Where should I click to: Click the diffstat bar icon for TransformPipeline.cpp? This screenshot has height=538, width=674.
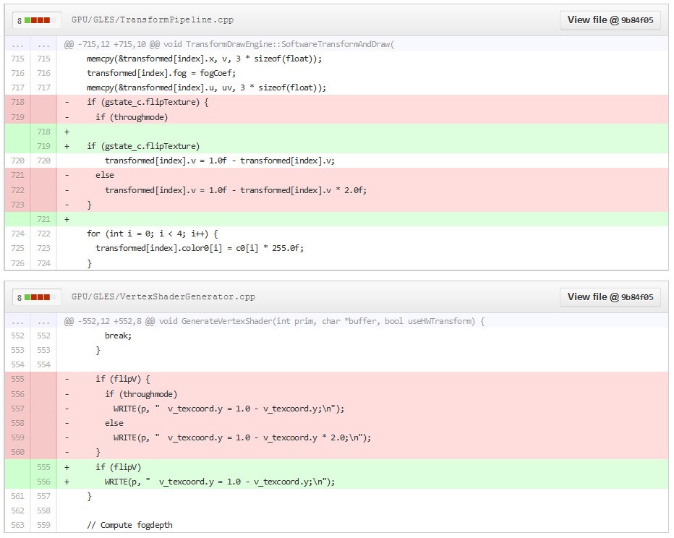pyautogui.click(x=36, y=20)
